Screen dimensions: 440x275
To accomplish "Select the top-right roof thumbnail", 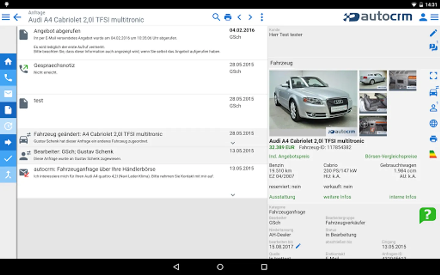I will coord(403,81).
